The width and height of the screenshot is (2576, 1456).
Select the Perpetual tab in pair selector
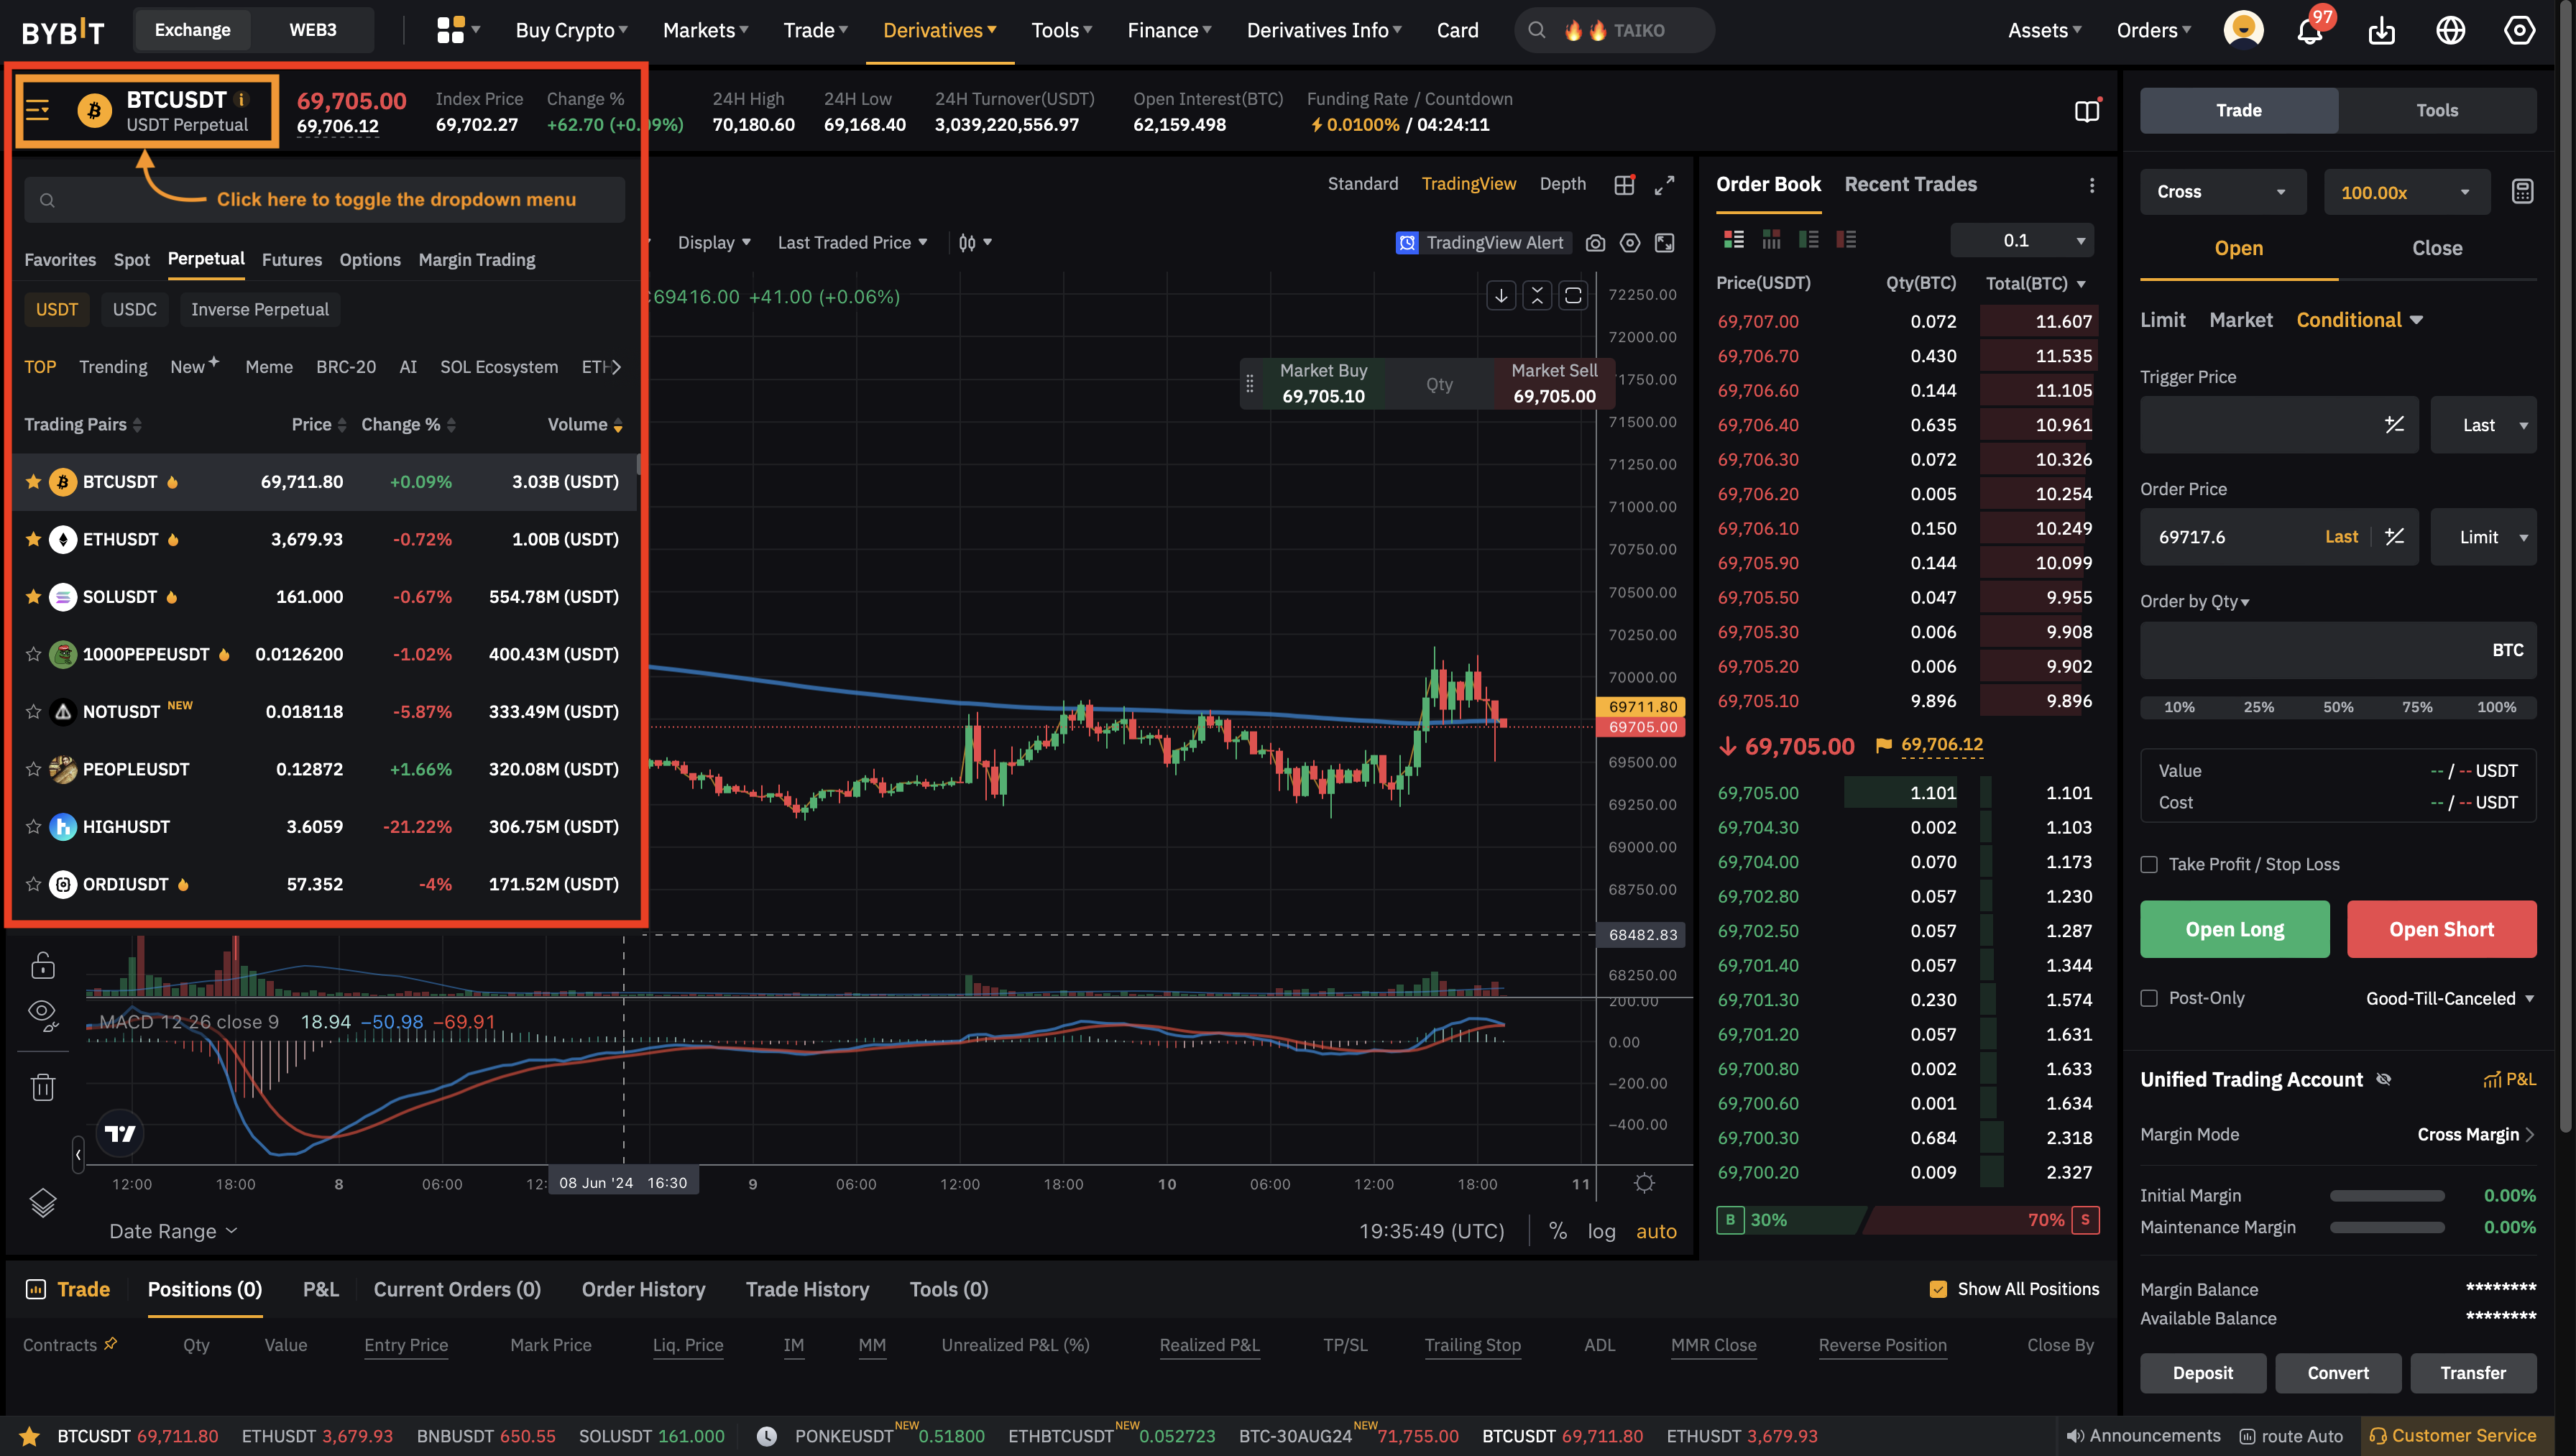(x=206, y=259)
